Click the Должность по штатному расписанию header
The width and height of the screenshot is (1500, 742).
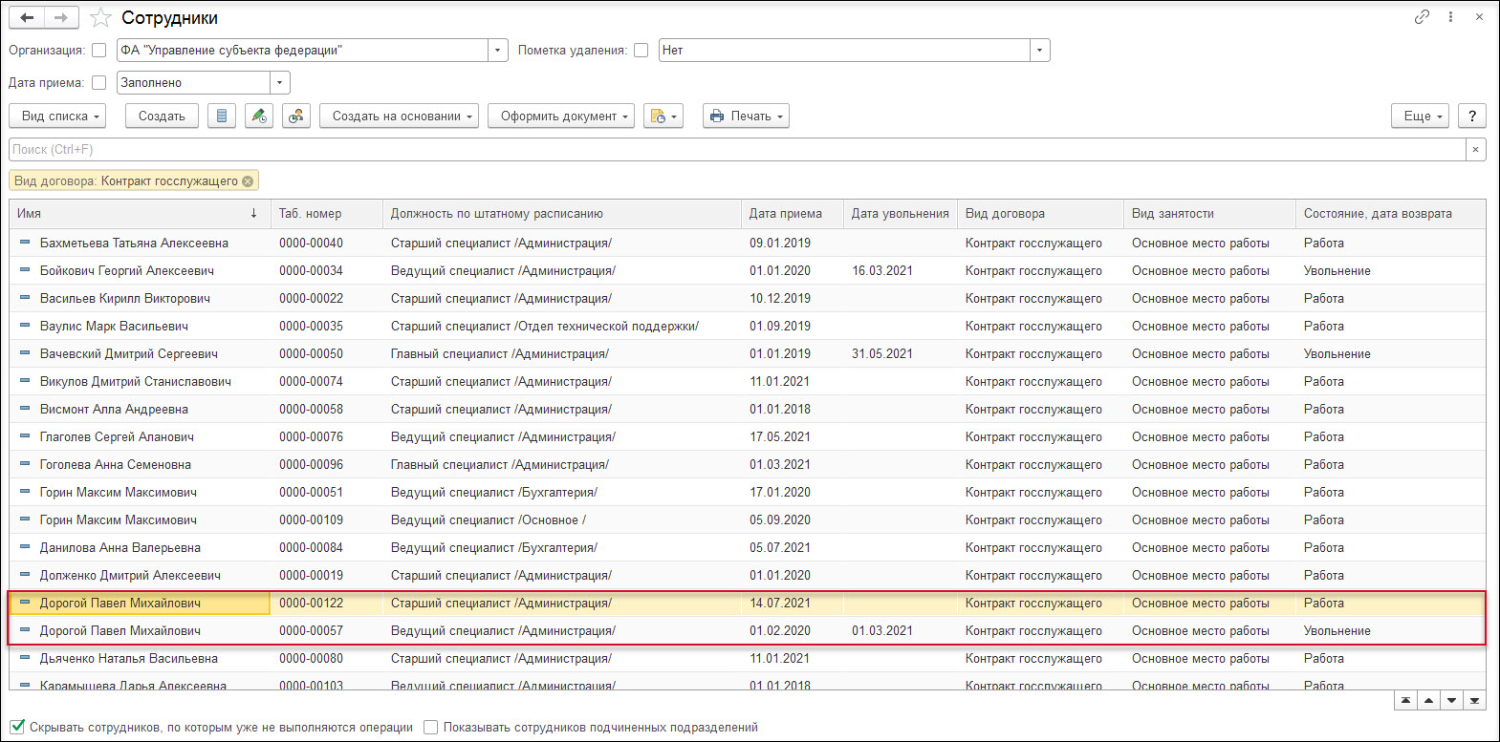(562, 214)
